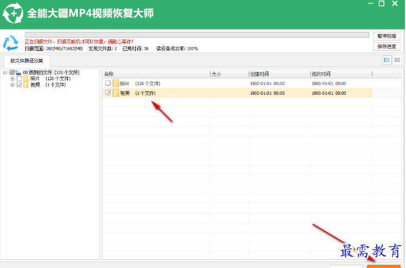Click the folder icon of 照片 tree item
This screenshot has width=406, height=268.
pos(25,79)
